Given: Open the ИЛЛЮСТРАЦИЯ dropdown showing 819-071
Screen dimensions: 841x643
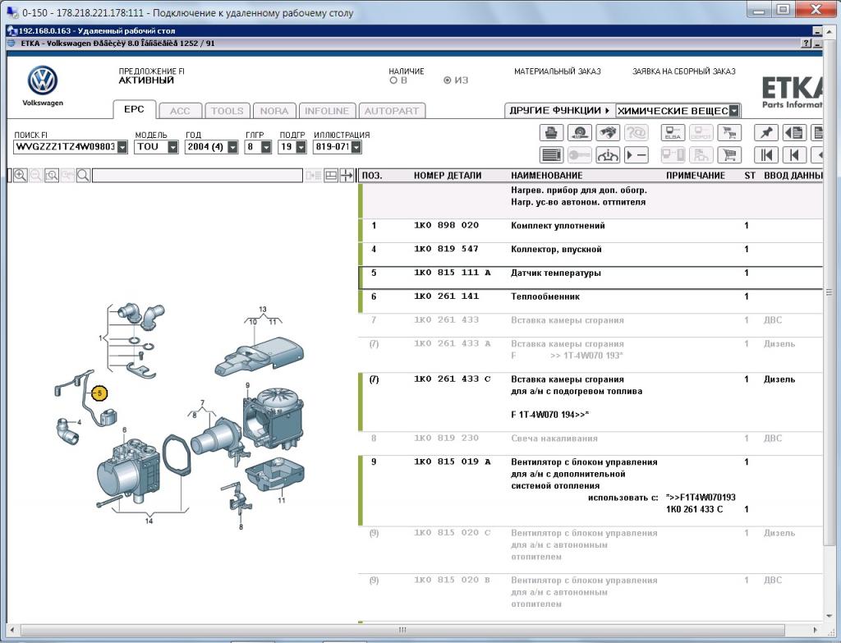Looking at the screenshot, I should [x=356, y=147].
